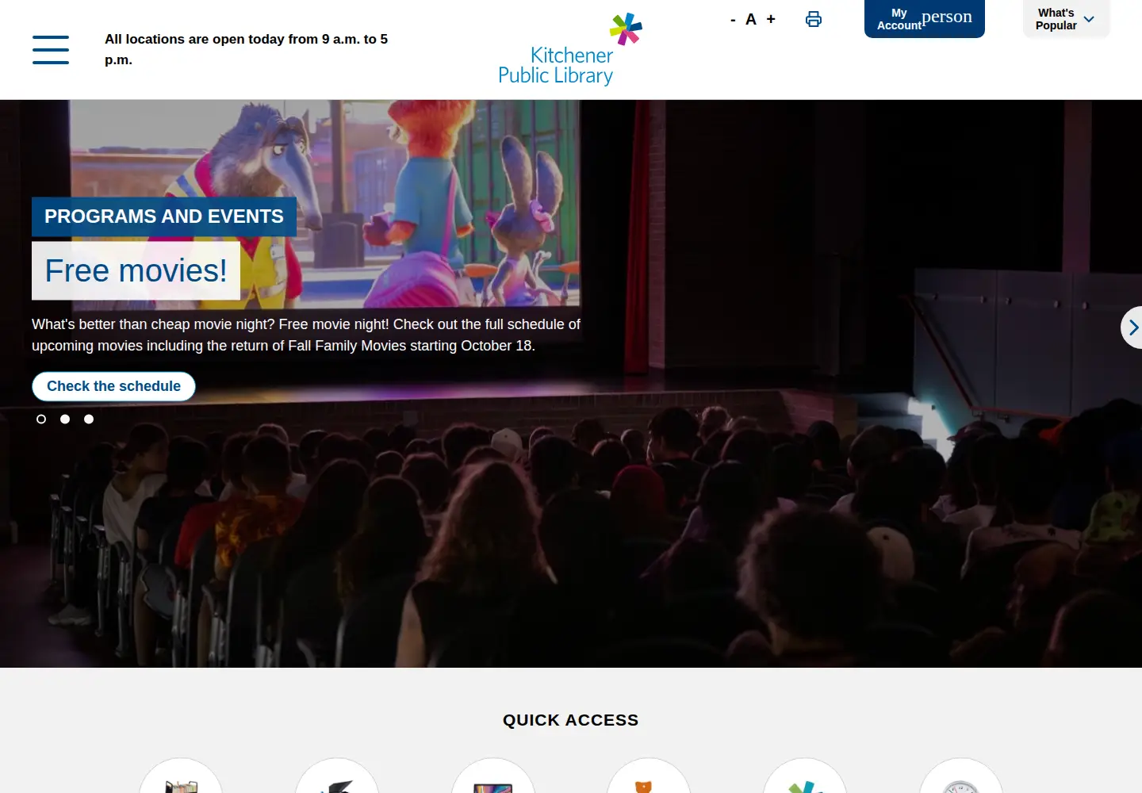Open the hamburger navigation menu
Viewport: 1142px width, 793px height.
coord(51,49)
